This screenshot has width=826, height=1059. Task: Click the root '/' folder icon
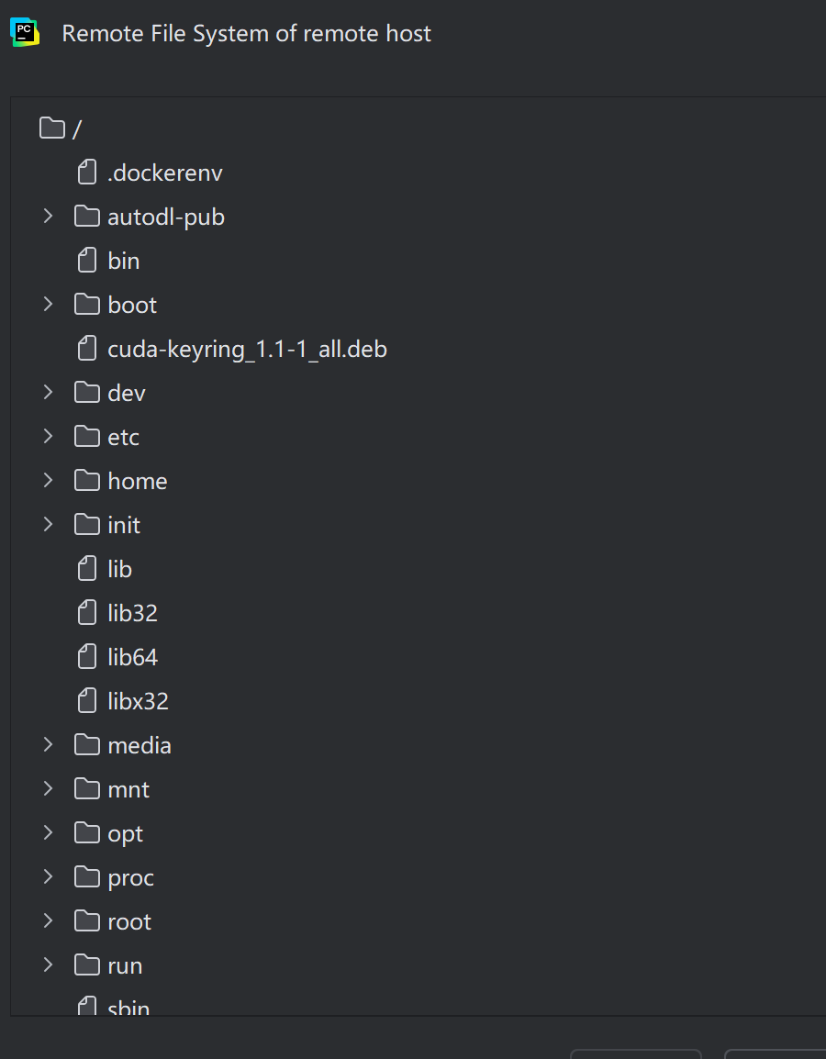click(50, 128)
